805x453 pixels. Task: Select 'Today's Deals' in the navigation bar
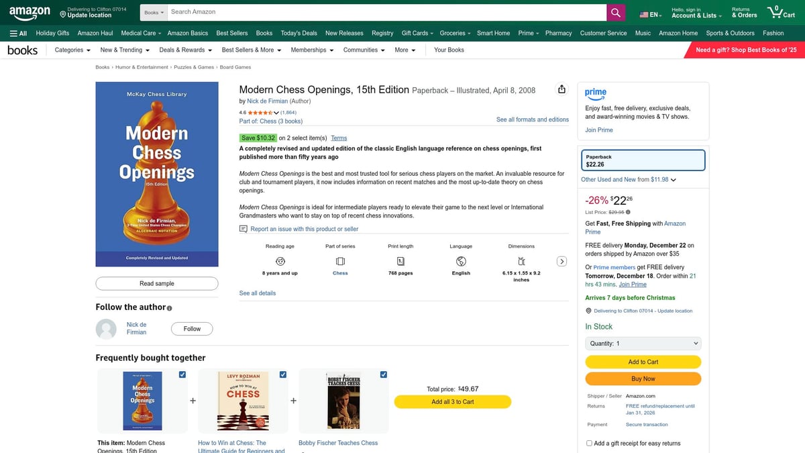coord(299,32)
